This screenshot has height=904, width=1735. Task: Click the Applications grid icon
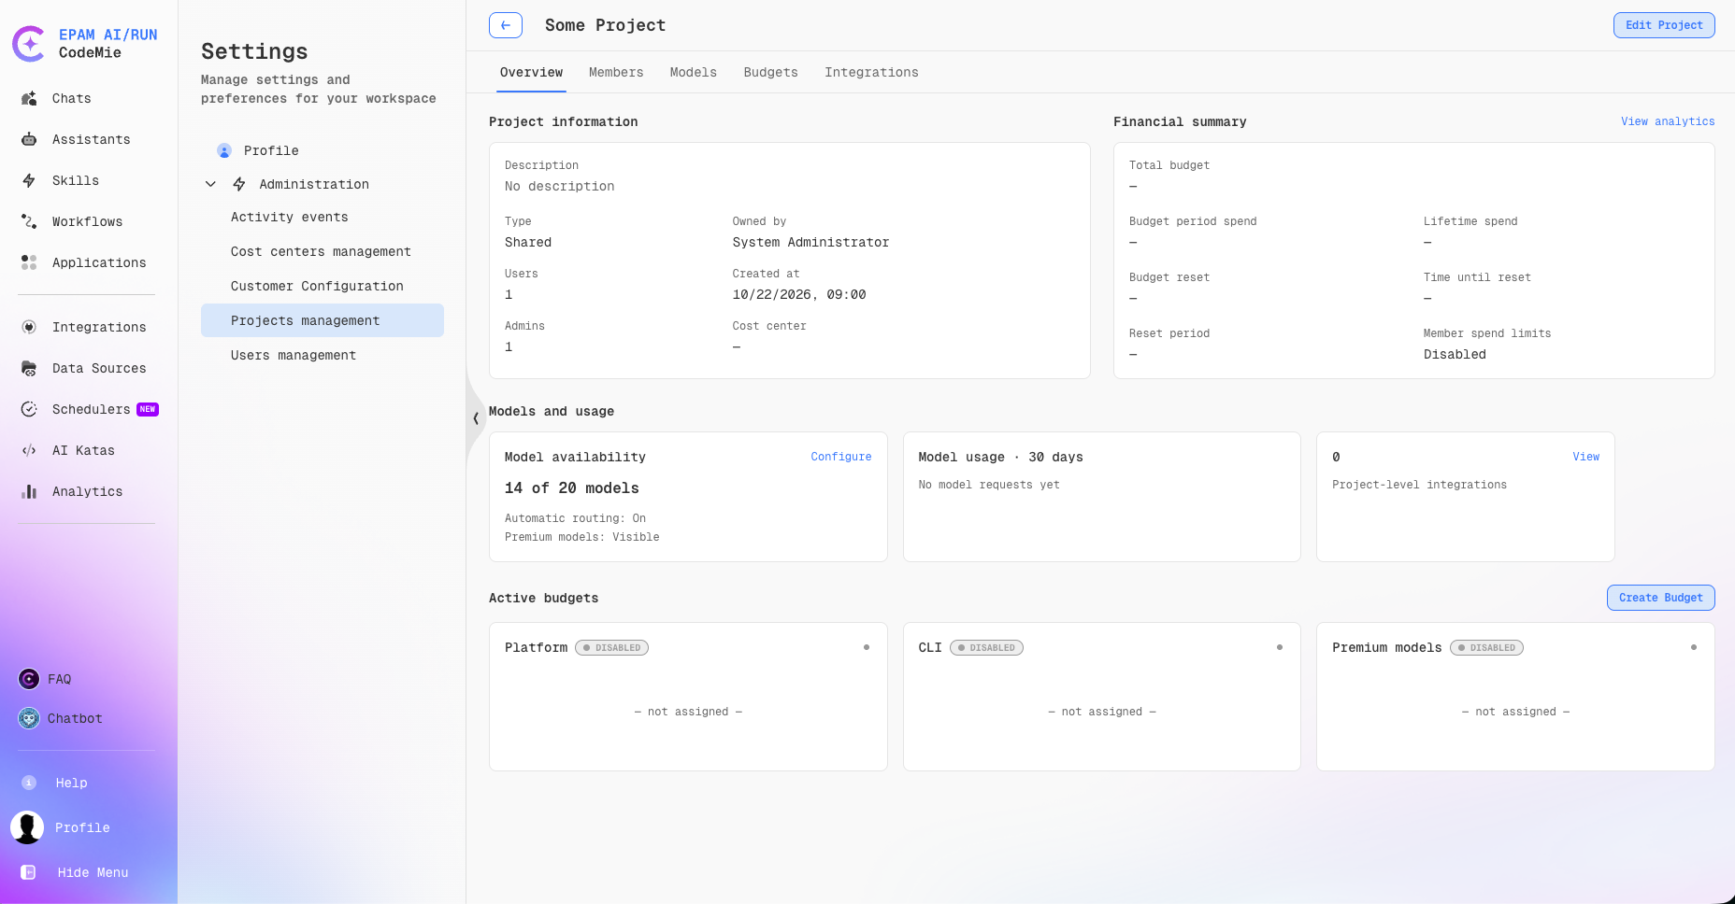coord(29,262)
